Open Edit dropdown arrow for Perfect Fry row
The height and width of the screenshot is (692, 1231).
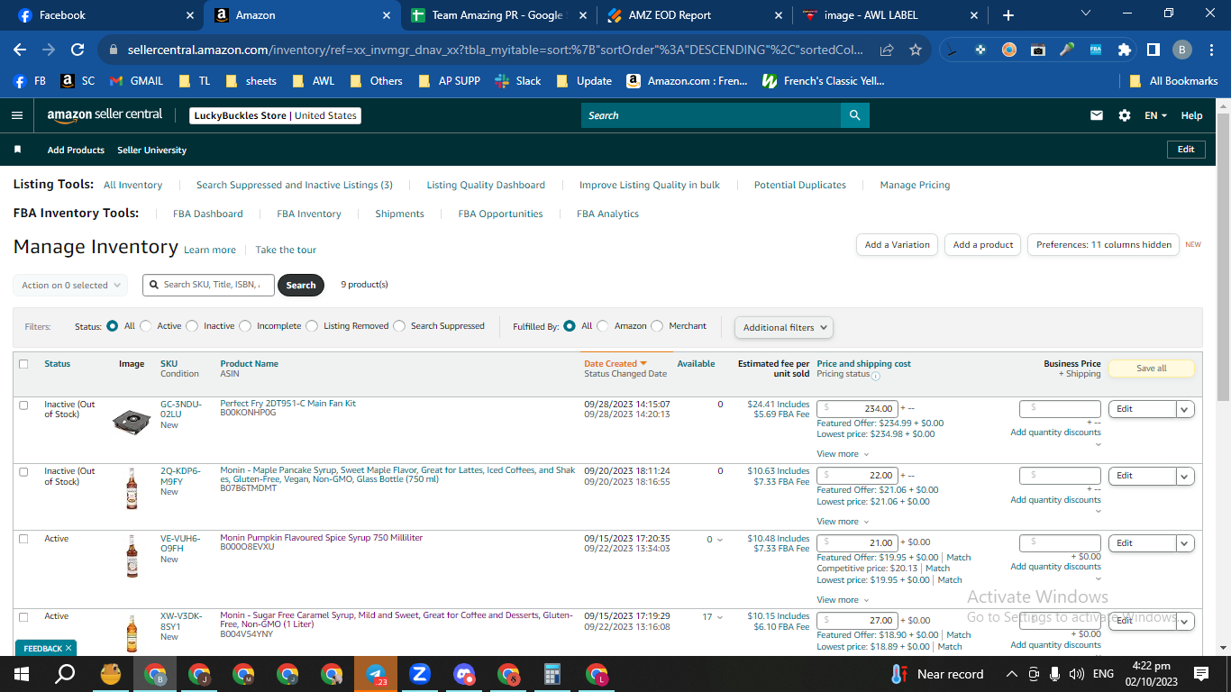1185,409
